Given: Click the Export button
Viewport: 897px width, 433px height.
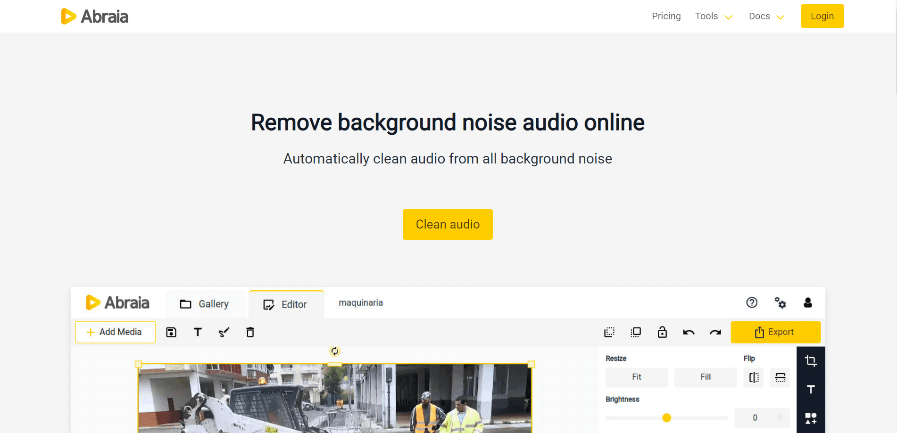Looking at the screenshot, I should (x=776, y=332).
